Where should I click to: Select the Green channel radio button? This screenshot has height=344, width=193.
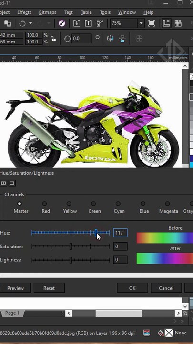(x=93, y=204)
